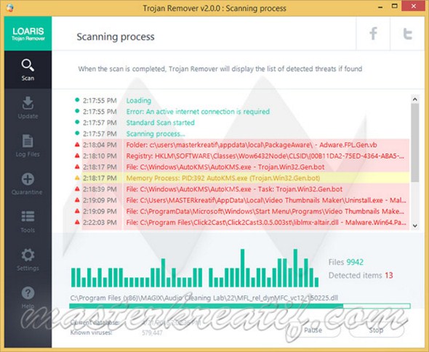Minimize the Trojan Remover window
The image size is (429, 352).
pyautogui.click(x=380, y=7)
